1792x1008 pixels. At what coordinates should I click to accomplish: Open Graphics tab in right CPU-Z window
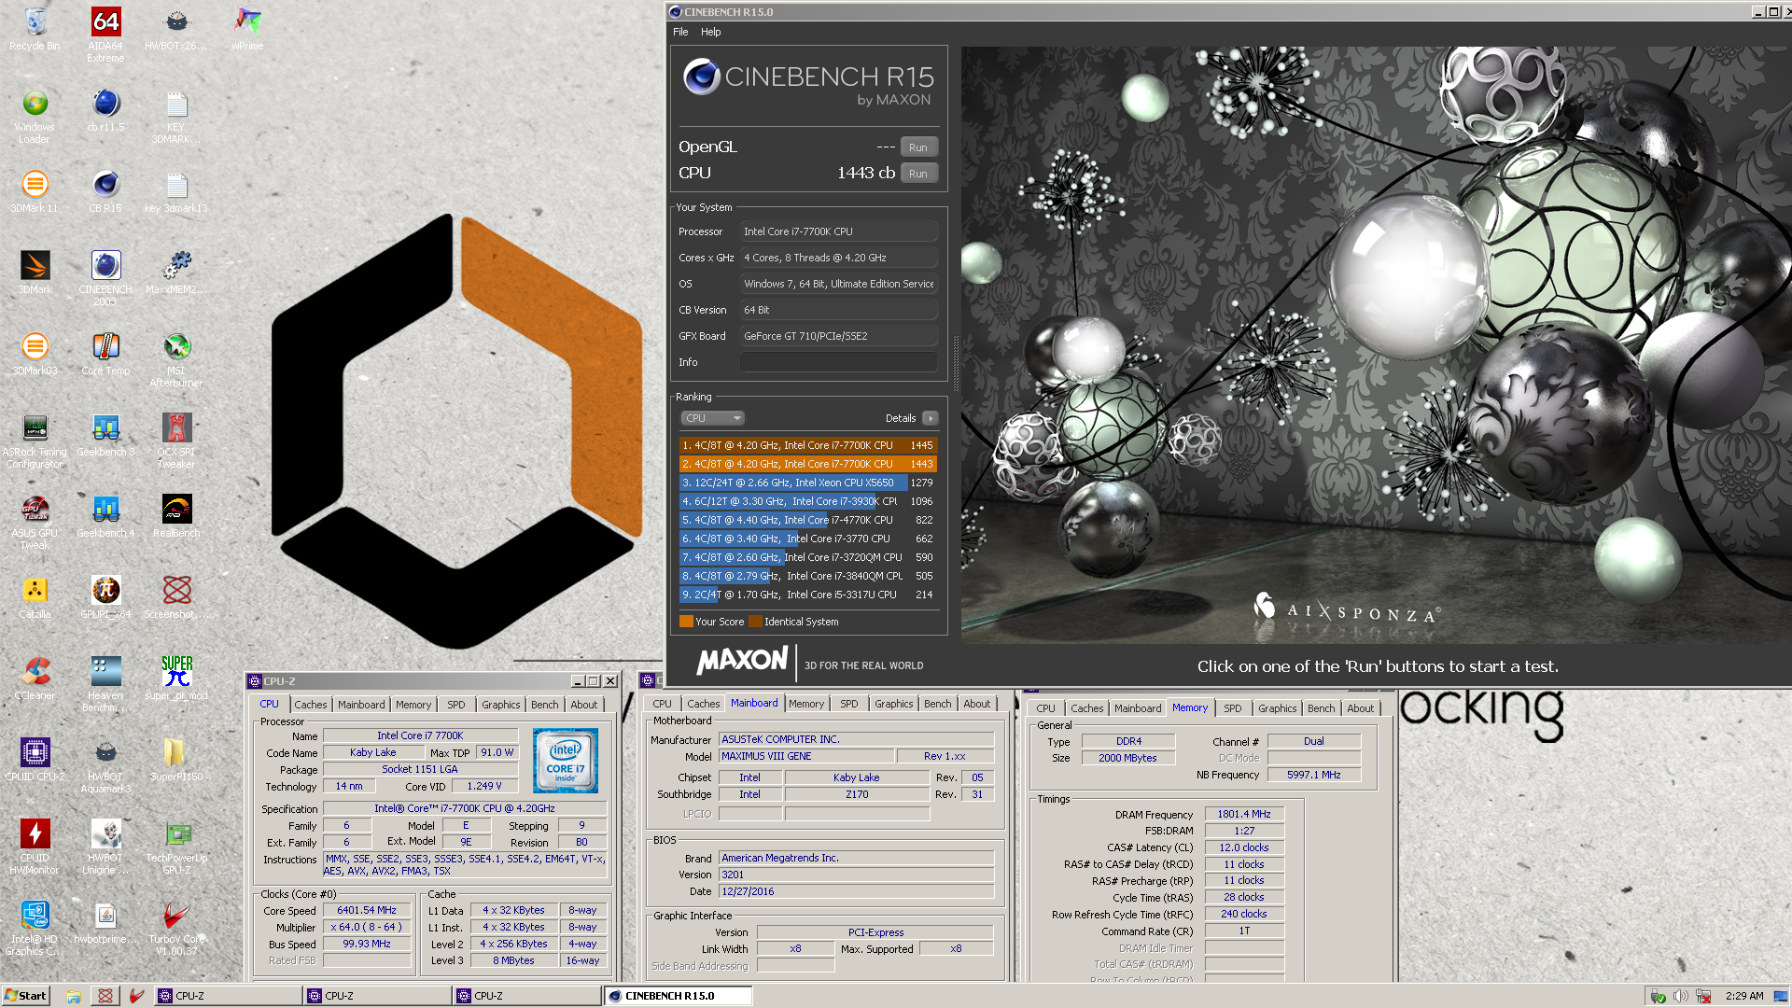[1277, 708]
